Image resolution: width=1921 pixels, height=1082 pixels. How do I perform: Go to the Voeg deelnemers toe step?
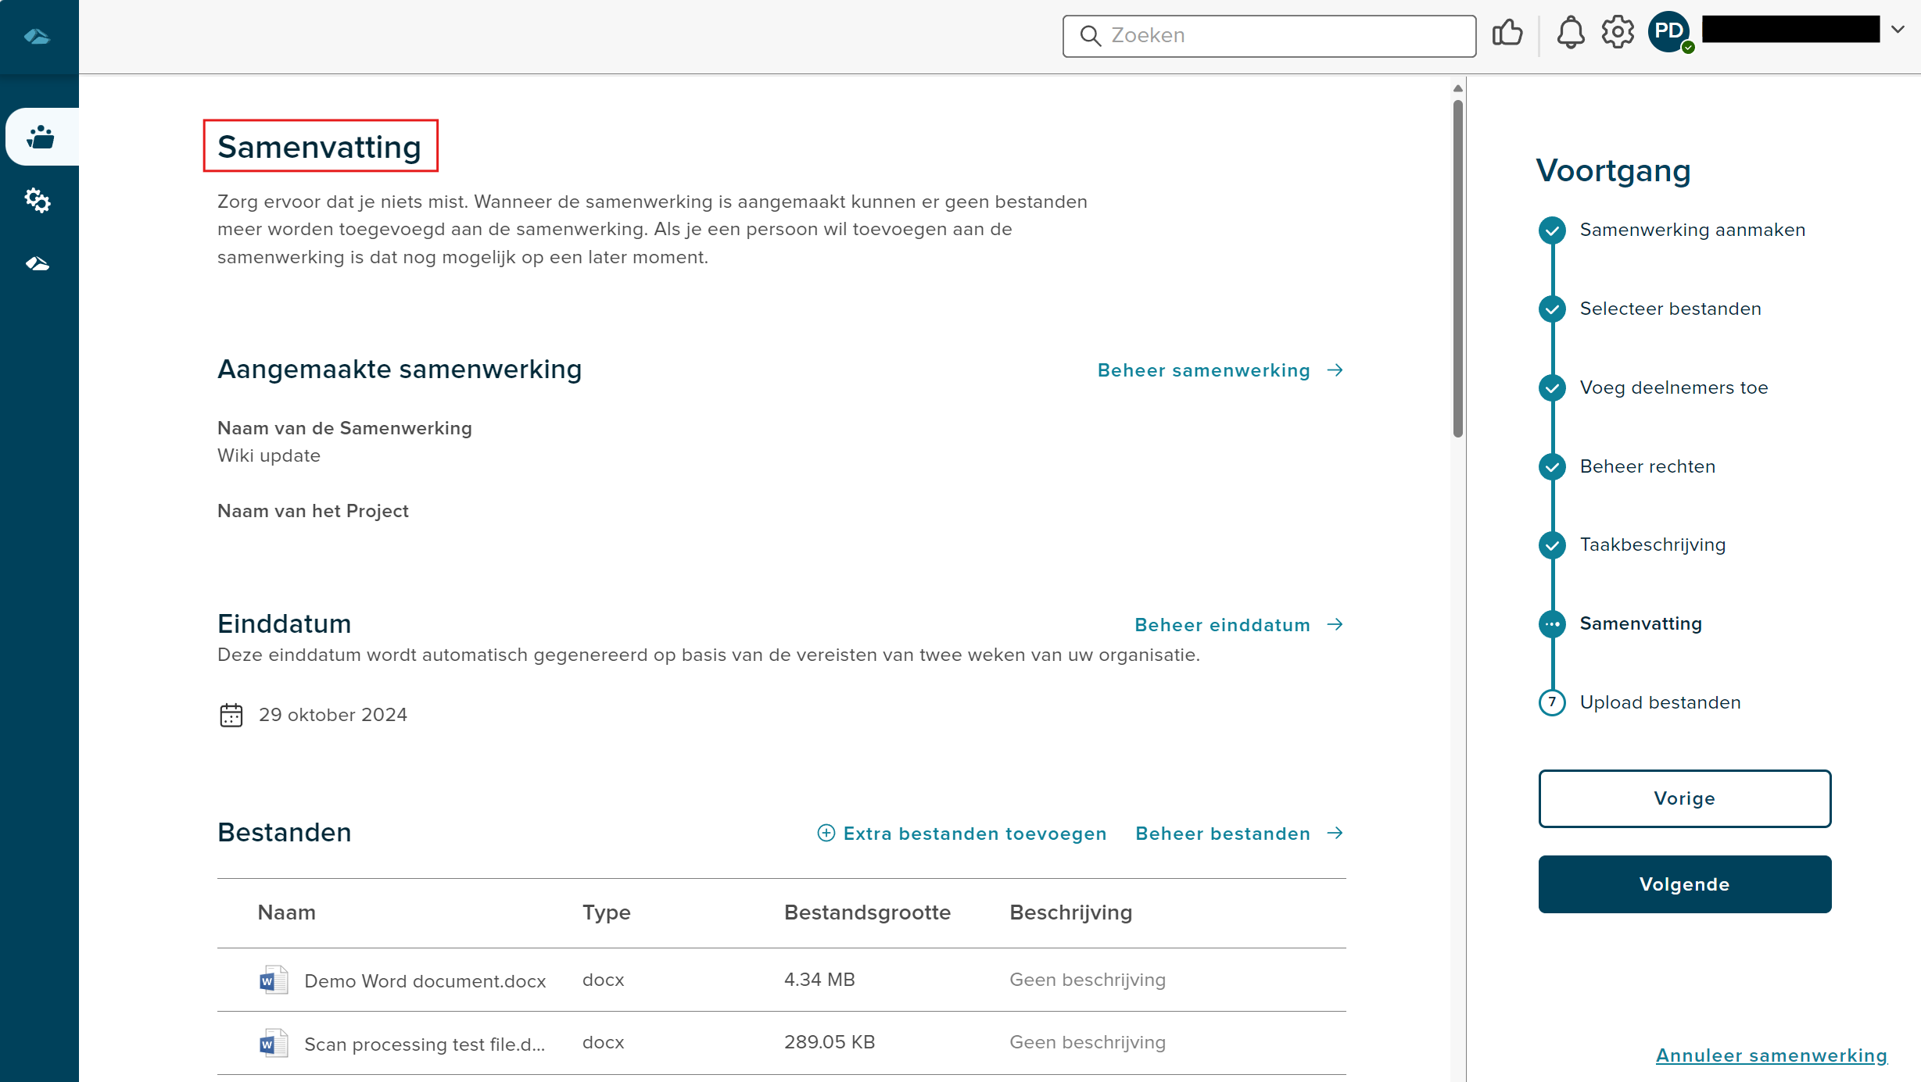(1674, 387)
